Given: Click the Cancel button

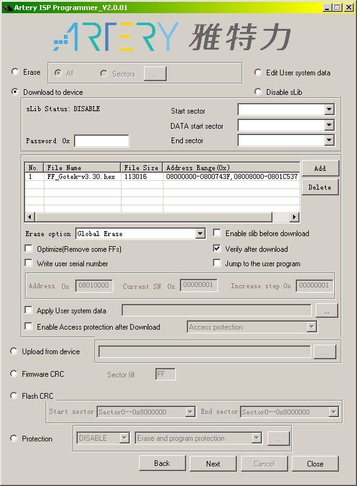Looking at the screenshot, I should [x=264, y=463].
